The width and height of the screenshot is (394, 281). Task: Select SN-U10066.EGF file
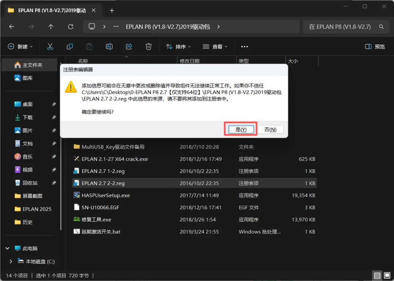pos(194,207)
